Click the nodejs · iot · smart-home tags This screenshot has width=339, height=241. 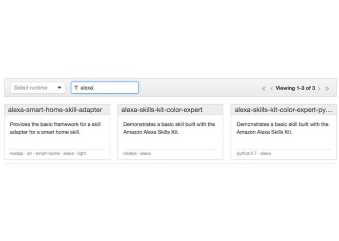[48, 154]
